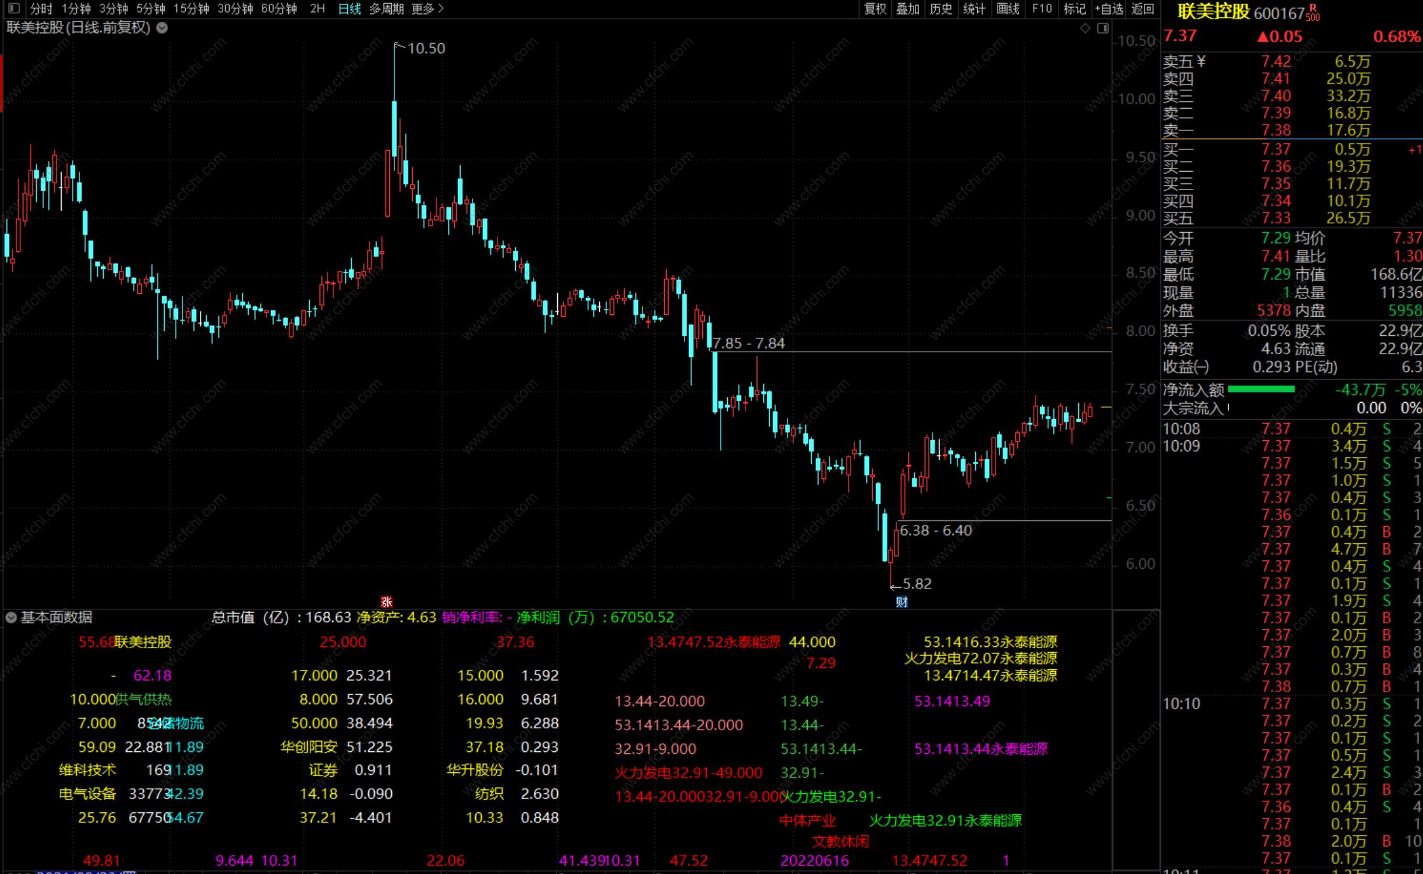Toggle the right side panel icon
This screenshot has height=874, width=1423.
(x=1103, y=28)
